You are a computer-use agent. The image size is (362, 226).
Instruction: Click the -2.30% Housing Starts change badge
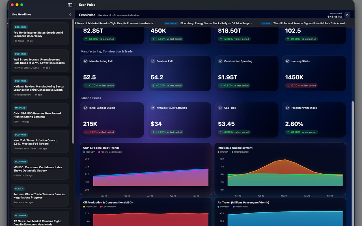pyautogui.click(x=301, y=86)
